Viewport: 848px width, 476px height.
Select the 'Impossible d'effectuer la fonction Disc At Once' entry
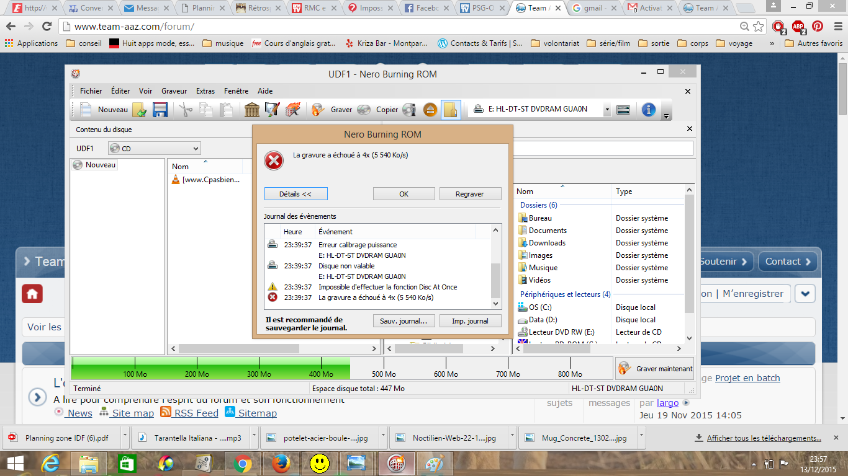pyautogui.click(x=387, y=287)
